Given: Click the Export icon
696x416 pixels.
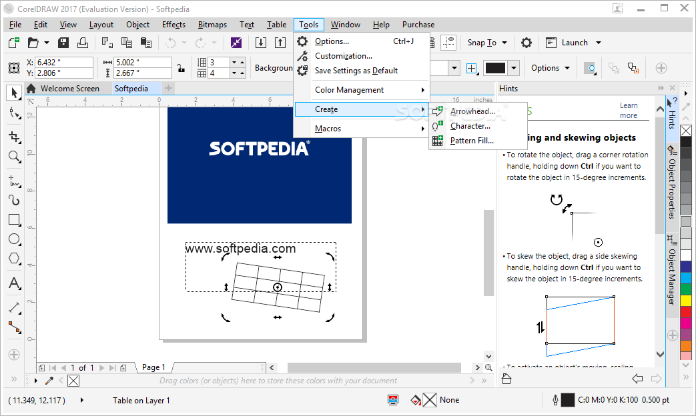Looking at the screenshot, I should (280, 43).
